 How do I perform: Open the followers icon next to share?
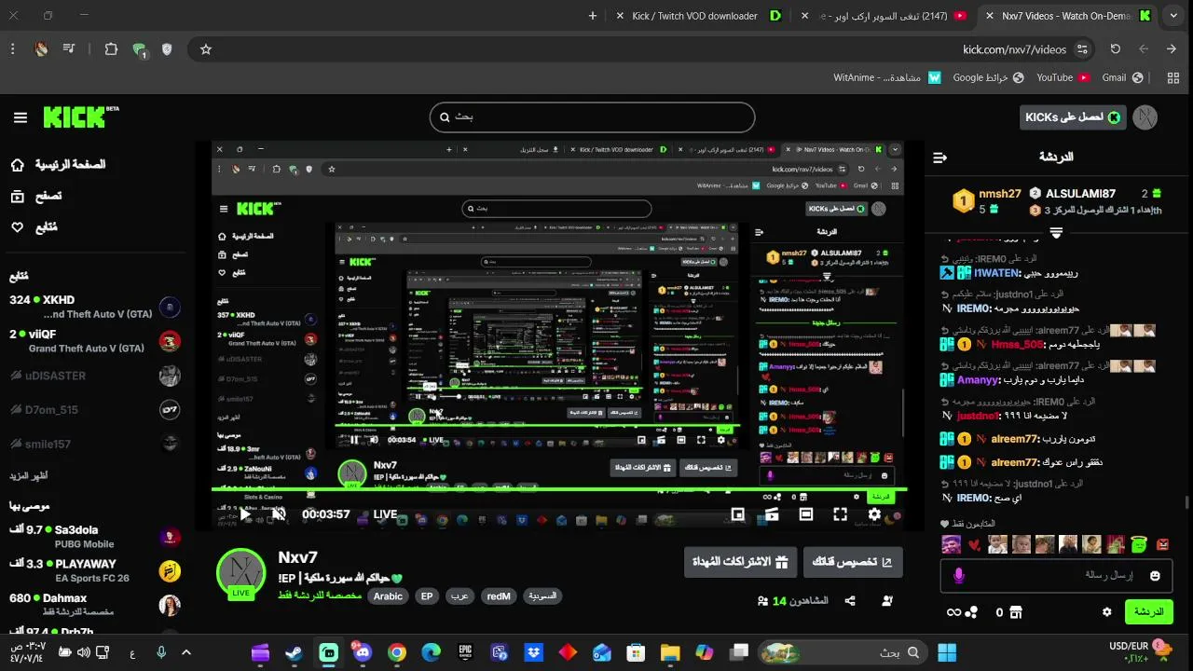[887, 601]
